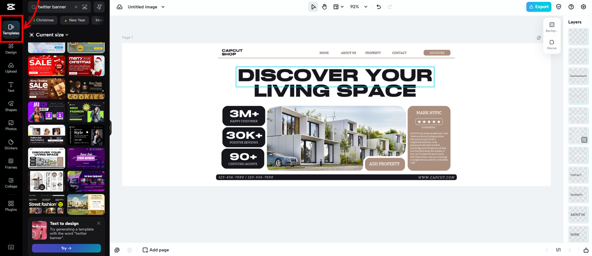592x256 pixels.
Task: Close the Text to design card
Action: [99, 223]
